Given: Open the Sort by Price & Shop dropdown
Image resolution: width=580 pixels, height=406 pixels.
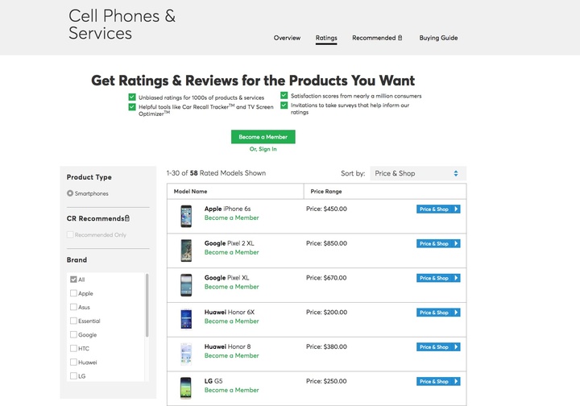Looking at the screenshot, I should pyautogui.click(x=418, y=173).
